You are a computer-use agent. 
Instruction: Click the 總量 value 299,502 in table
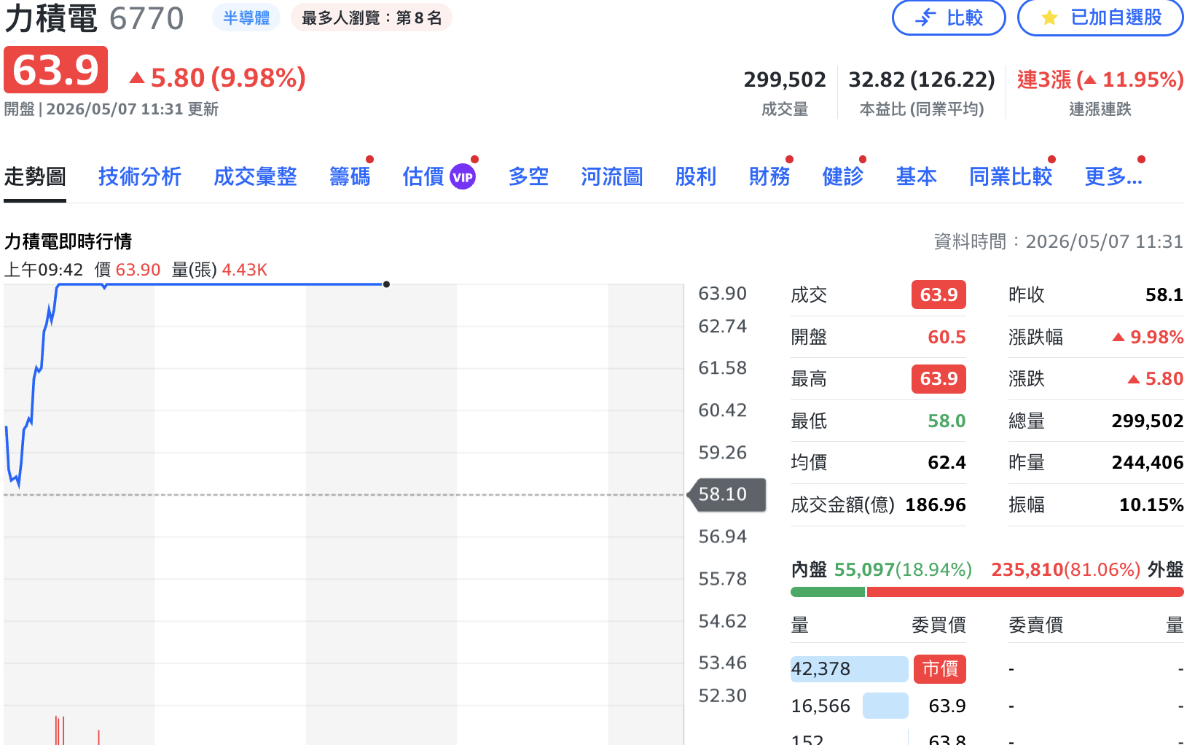pyautogui.click(x=1148, y=421)
